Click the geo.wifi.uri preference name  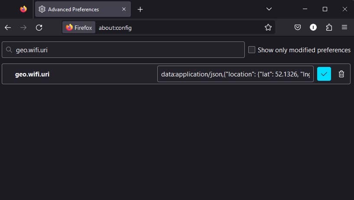click(32, 74)
